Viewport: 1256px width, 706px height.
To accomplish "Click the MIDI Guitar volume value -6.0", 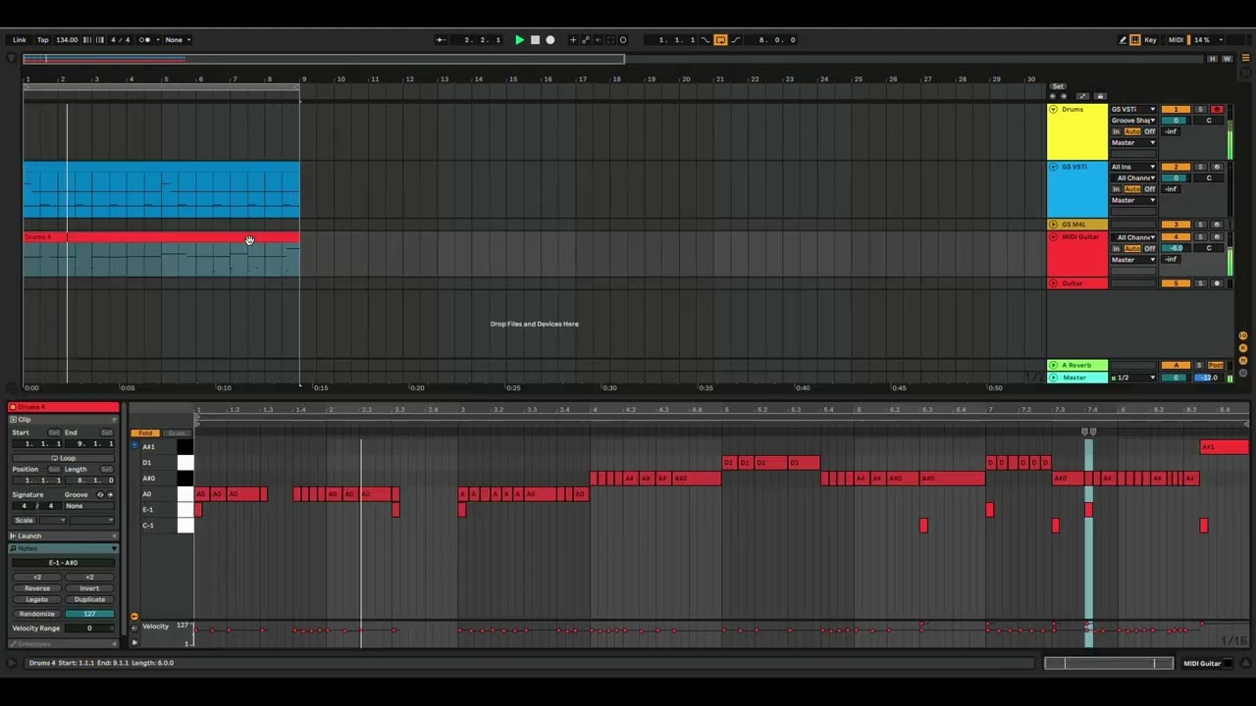I will (1176, 248).
